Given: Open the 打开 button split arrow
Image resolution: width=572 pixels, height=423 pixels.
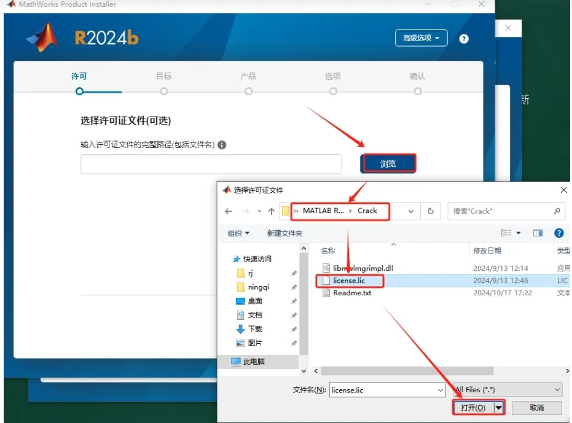Looking at the screenshot, I should coord(498,408).
